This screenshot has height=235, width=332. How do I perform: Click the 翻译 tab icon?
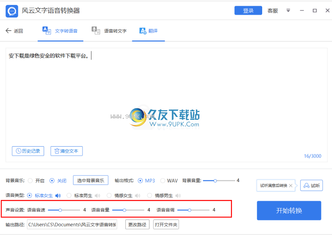(x=143, y=31)
